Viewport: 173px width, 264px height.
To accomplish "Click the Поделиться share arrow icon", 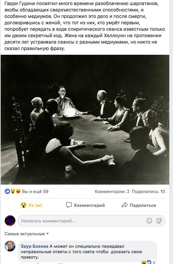I will coord(125,205).
